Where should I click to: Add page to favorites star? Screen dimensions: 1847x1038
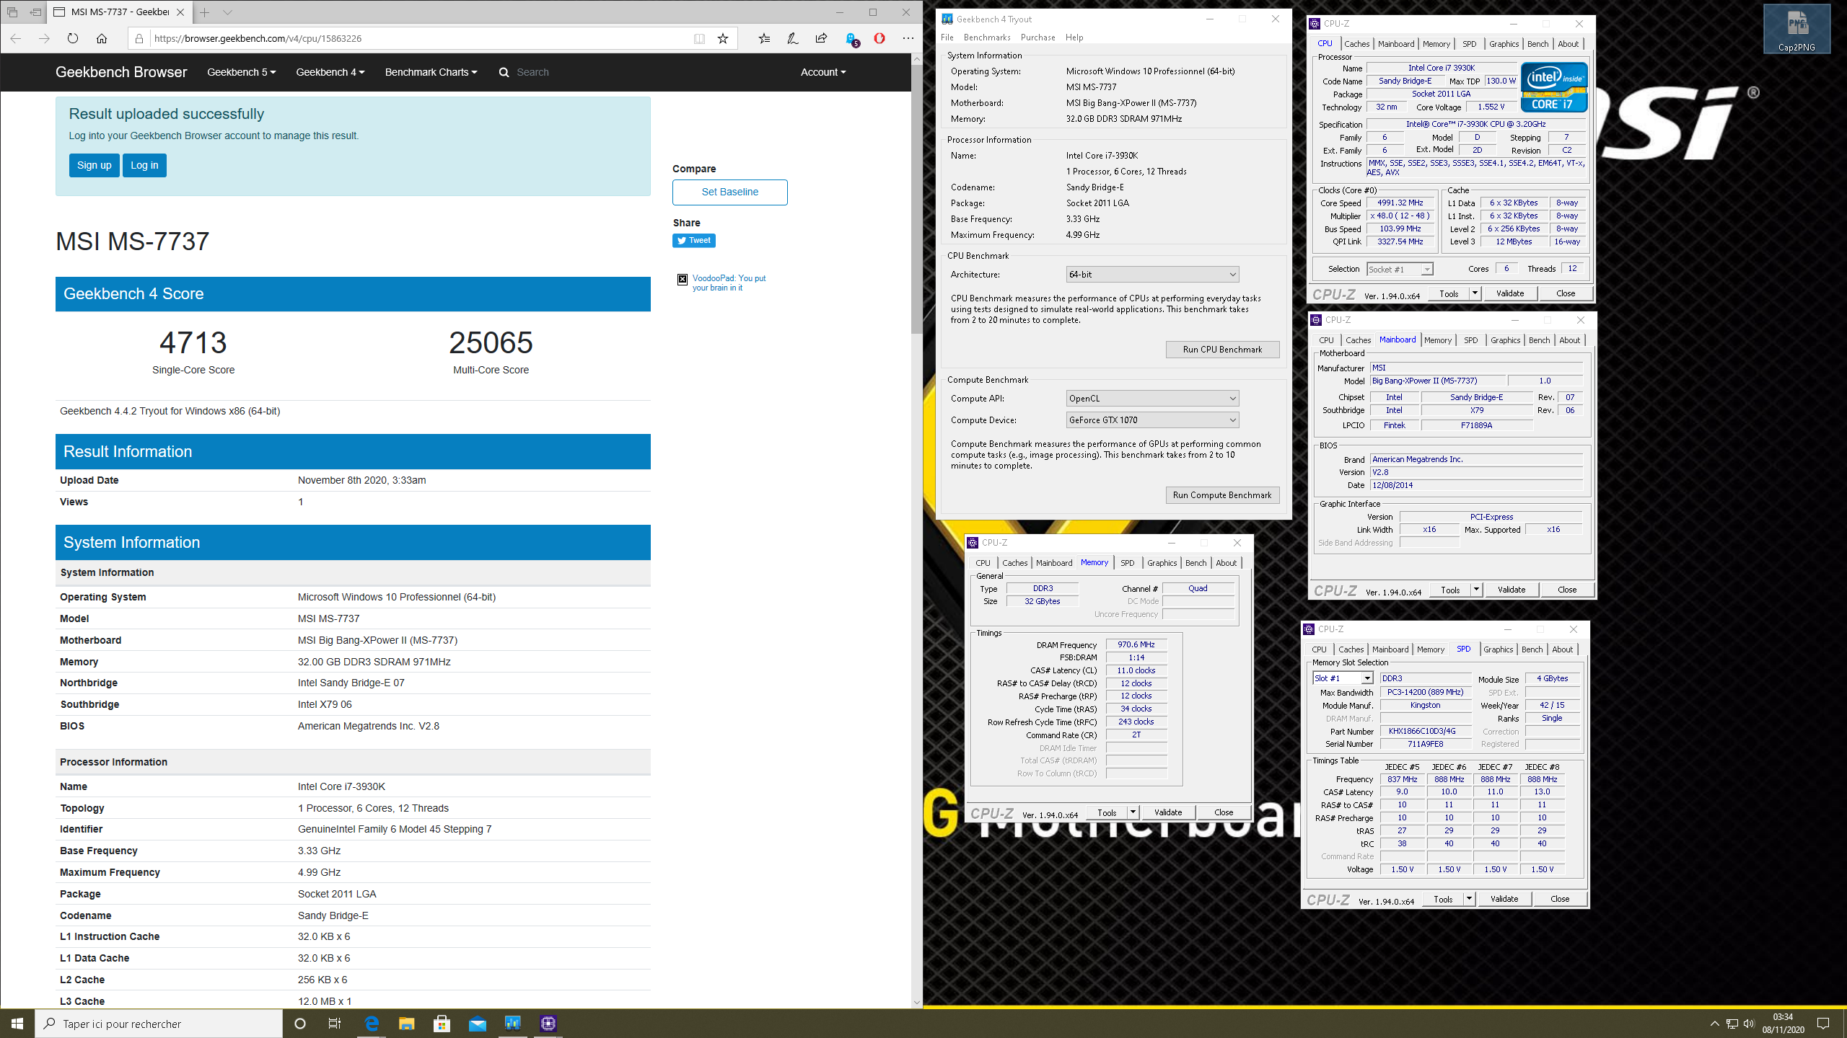click(x=722, y=38)
